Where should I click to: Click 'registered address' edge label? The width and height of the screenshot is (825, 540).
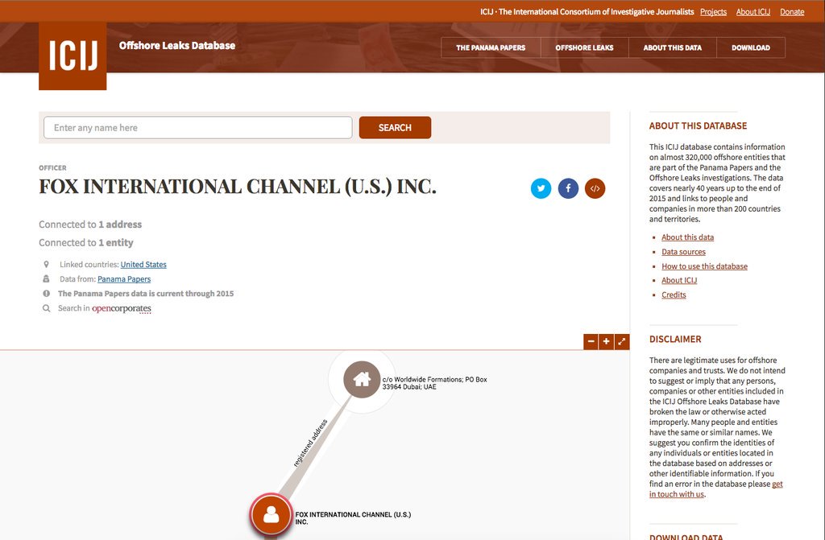point(310,443)
